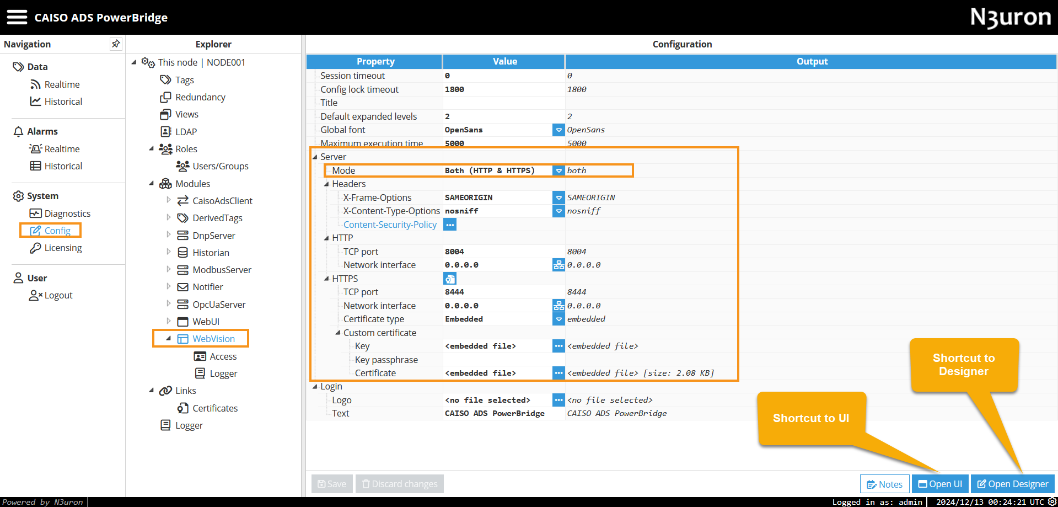Collapse the Roles tree node
1058x507 pixels.
click(x=151, y=148)
